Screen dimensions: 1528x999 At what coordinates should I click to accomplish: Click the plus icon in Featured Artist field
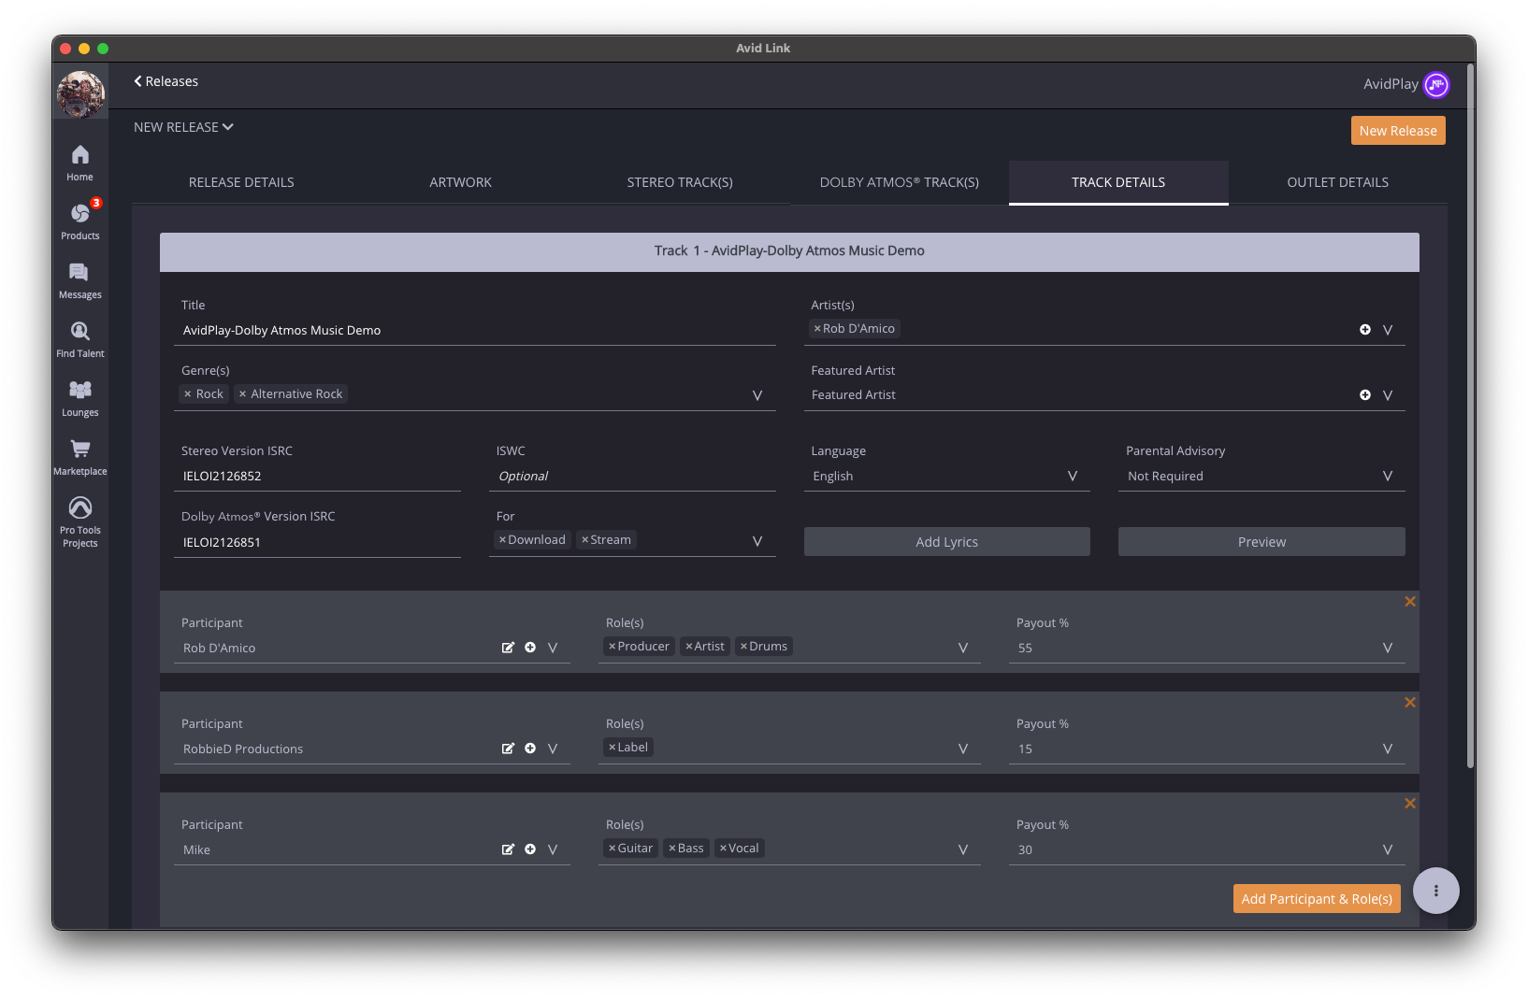(1365, 395)
